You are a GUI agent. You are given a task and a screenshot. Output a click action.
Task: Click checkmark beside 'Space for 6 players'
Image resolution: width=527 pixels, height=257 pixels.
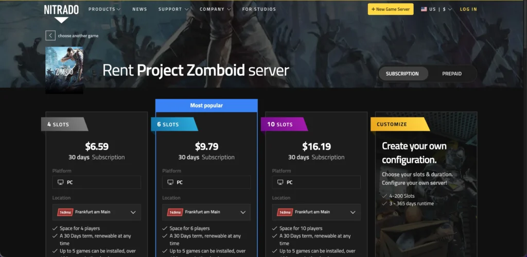pyautogui.click(x=165, y=228)
